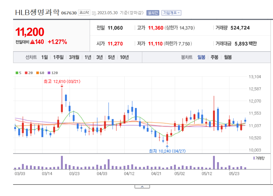273x196 pixels.
Task: Click the red 20-day moving average swatch
Action: 26,73
